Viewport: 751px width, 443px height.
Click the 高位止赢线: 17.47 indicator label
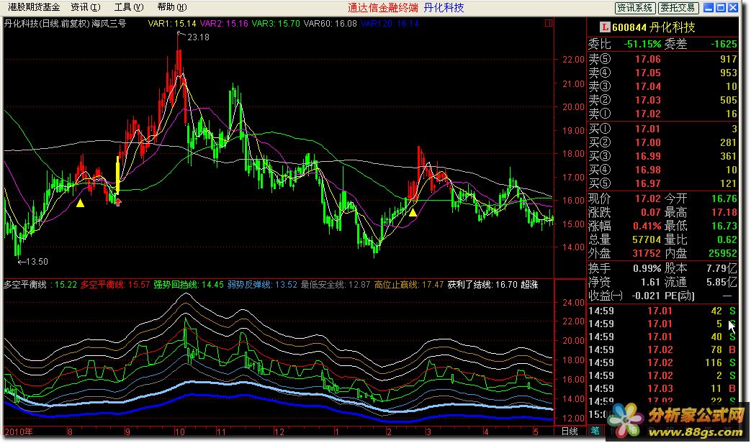[x=409, y=285]
